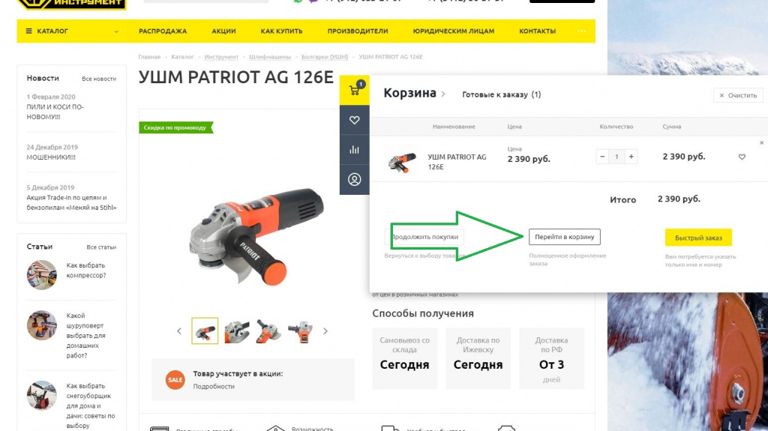Open the Распродажа menu item
This screenshot has width=768, height=431.
163,31
